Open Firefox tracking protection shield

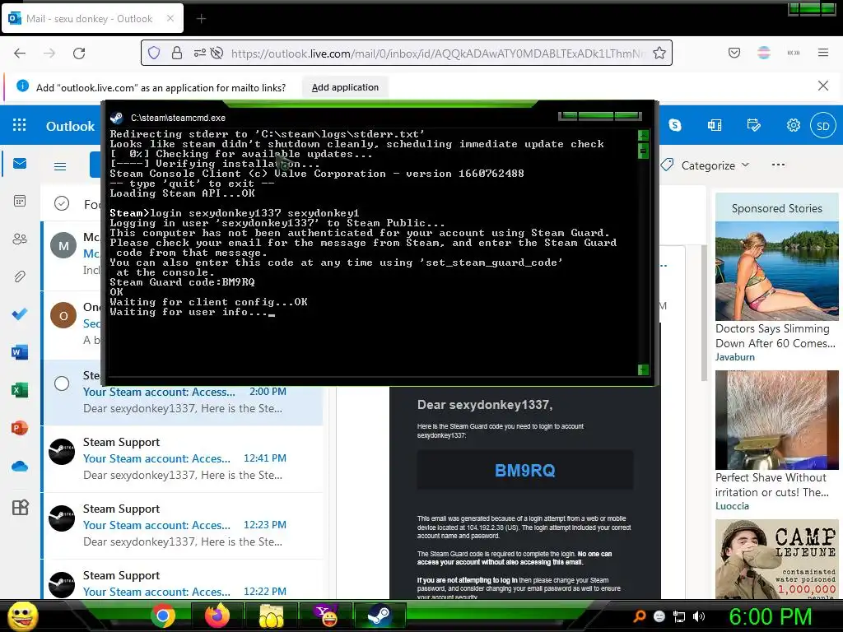[x=154, y=53]
